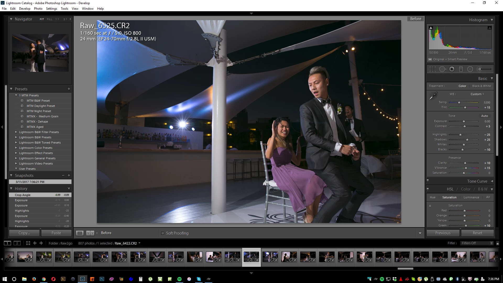The width and height of the screenshot is (503, 283).
Task: Apply the MTM Night Preset
Action: click(39, 111)
